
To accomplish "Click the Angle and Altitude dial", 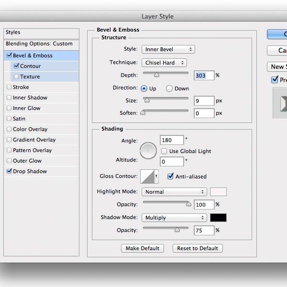I will click(x=148, y=151).
